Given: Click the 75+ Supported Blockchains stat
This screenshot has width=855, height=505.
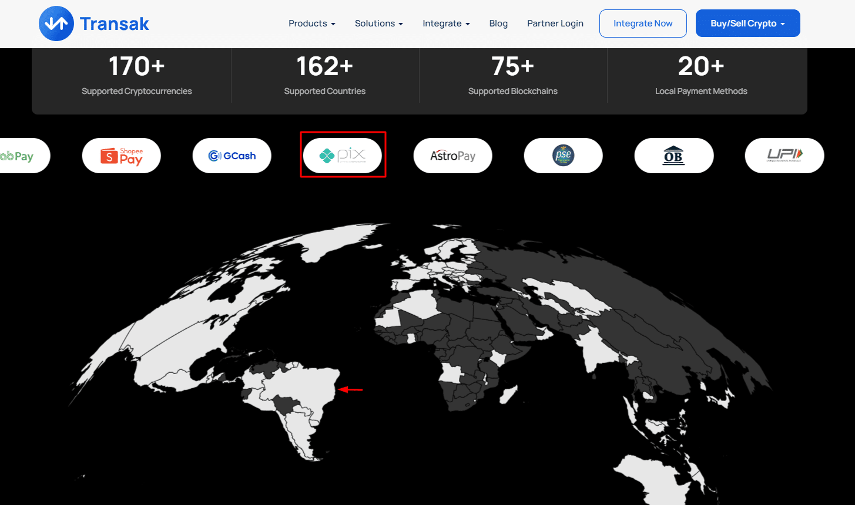Looking at the screenshot, I should tap(513, 75).
